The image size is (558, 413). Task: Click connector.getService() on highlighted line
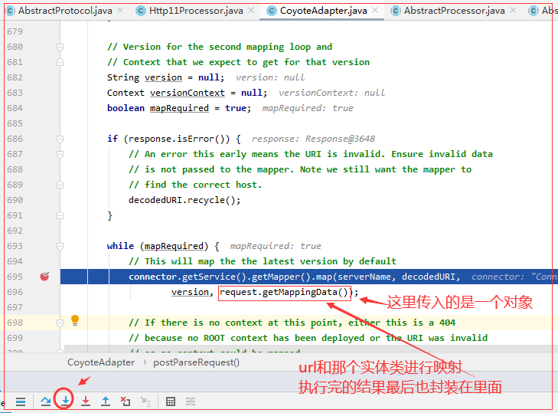188,277
